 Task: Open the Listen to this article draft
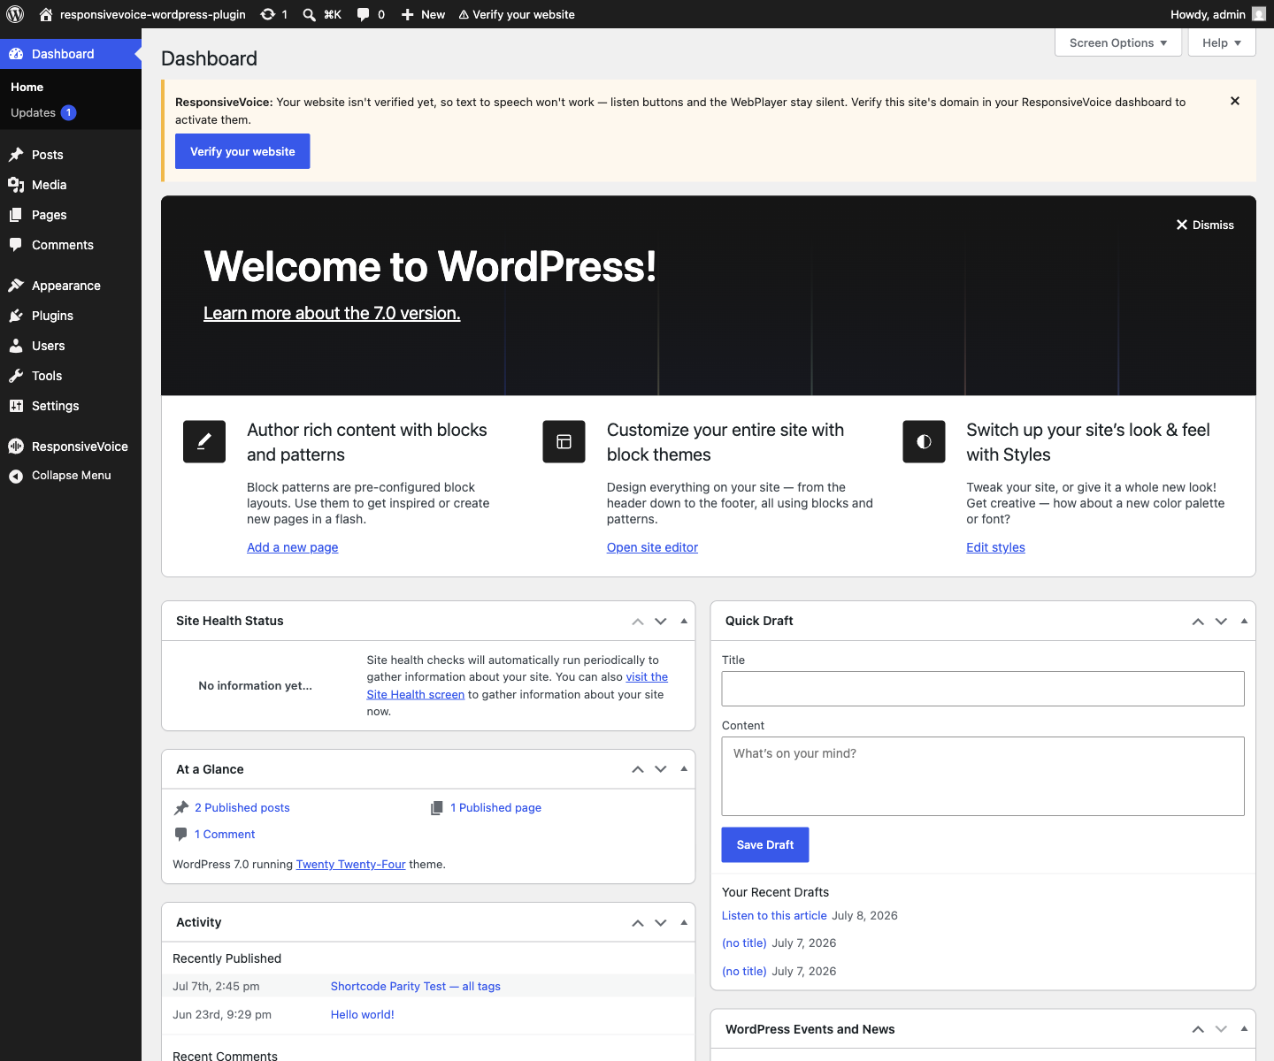click(774, 915)
